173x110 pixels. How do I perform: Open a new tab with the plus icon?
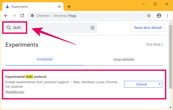(x=69, y=7)
